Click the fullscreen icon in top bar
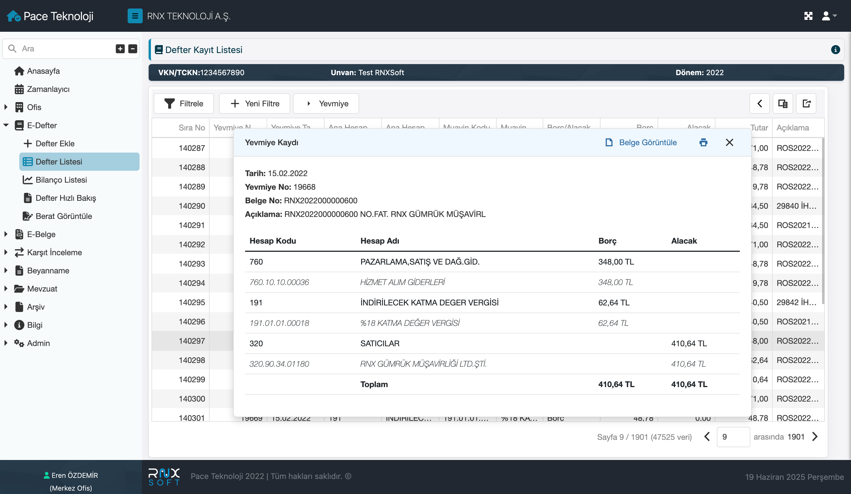This screenshot has height=494, width=851. coord(808,16)
